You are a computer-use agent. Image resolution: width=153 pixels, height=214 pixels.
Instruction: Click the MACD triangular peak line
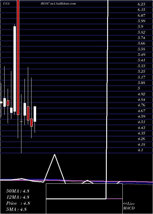pyautogui.click(x=54, y=169)
